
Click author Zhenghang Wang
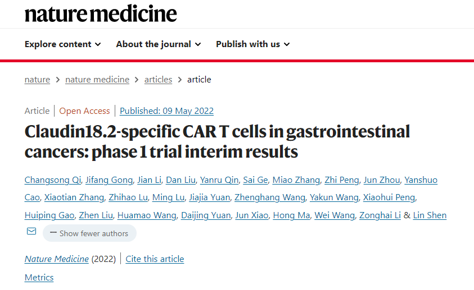coord(270,197)
